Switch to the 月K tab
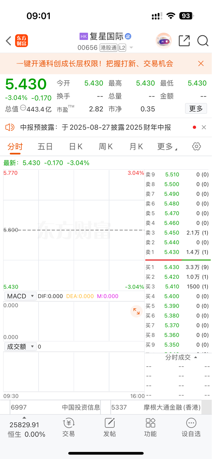 (136, 146)
